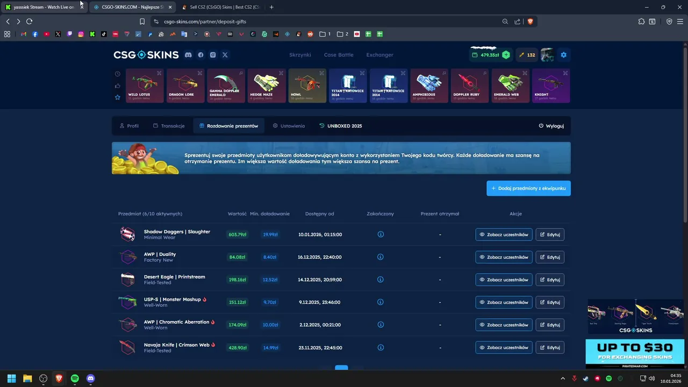Bookmark this page with the bookmark icon
Viewport: 688px width, 387px height.
point(142,21)
